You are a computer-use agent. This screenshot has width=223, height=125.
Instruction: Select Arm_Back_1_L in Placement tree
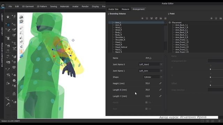point(182,25)
